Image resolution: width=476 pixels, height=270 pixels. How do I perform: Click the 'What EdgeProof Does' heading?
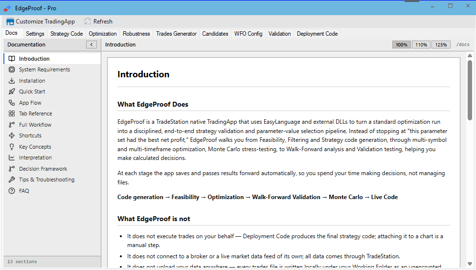(x=153, y=104)
